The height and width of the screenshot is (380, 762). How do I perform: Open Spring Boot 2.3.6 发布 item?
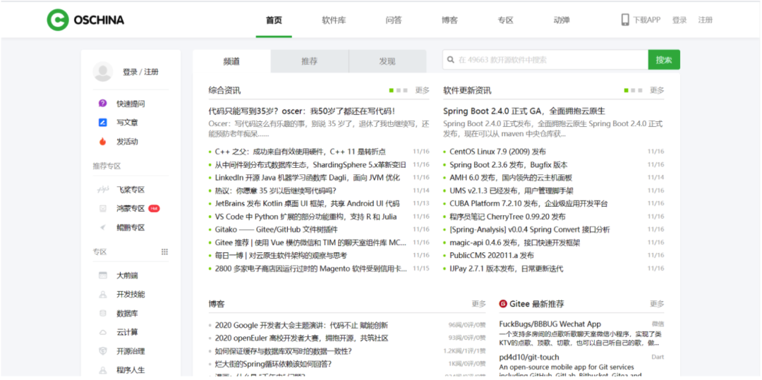508,165
